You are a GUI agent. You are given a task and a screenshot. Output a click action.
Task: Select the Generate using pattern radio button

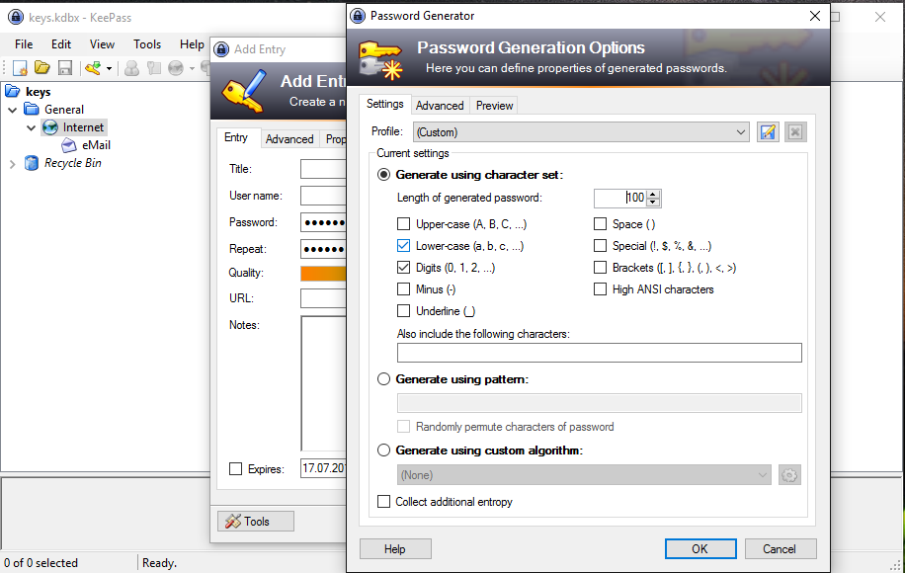(384, 378)
